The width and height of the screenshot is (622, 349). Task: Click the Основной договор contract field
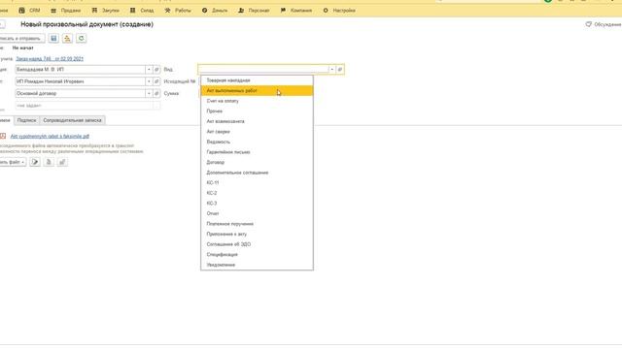pyautogui.click(x=81, y=93)
